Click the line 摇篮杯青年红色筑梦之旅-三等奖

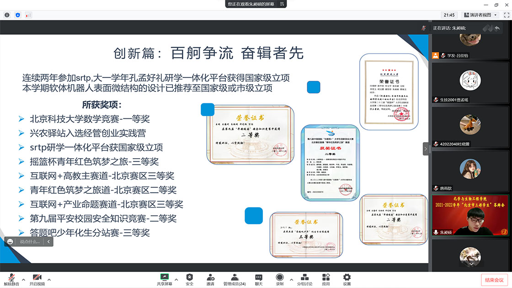point(94,162)
